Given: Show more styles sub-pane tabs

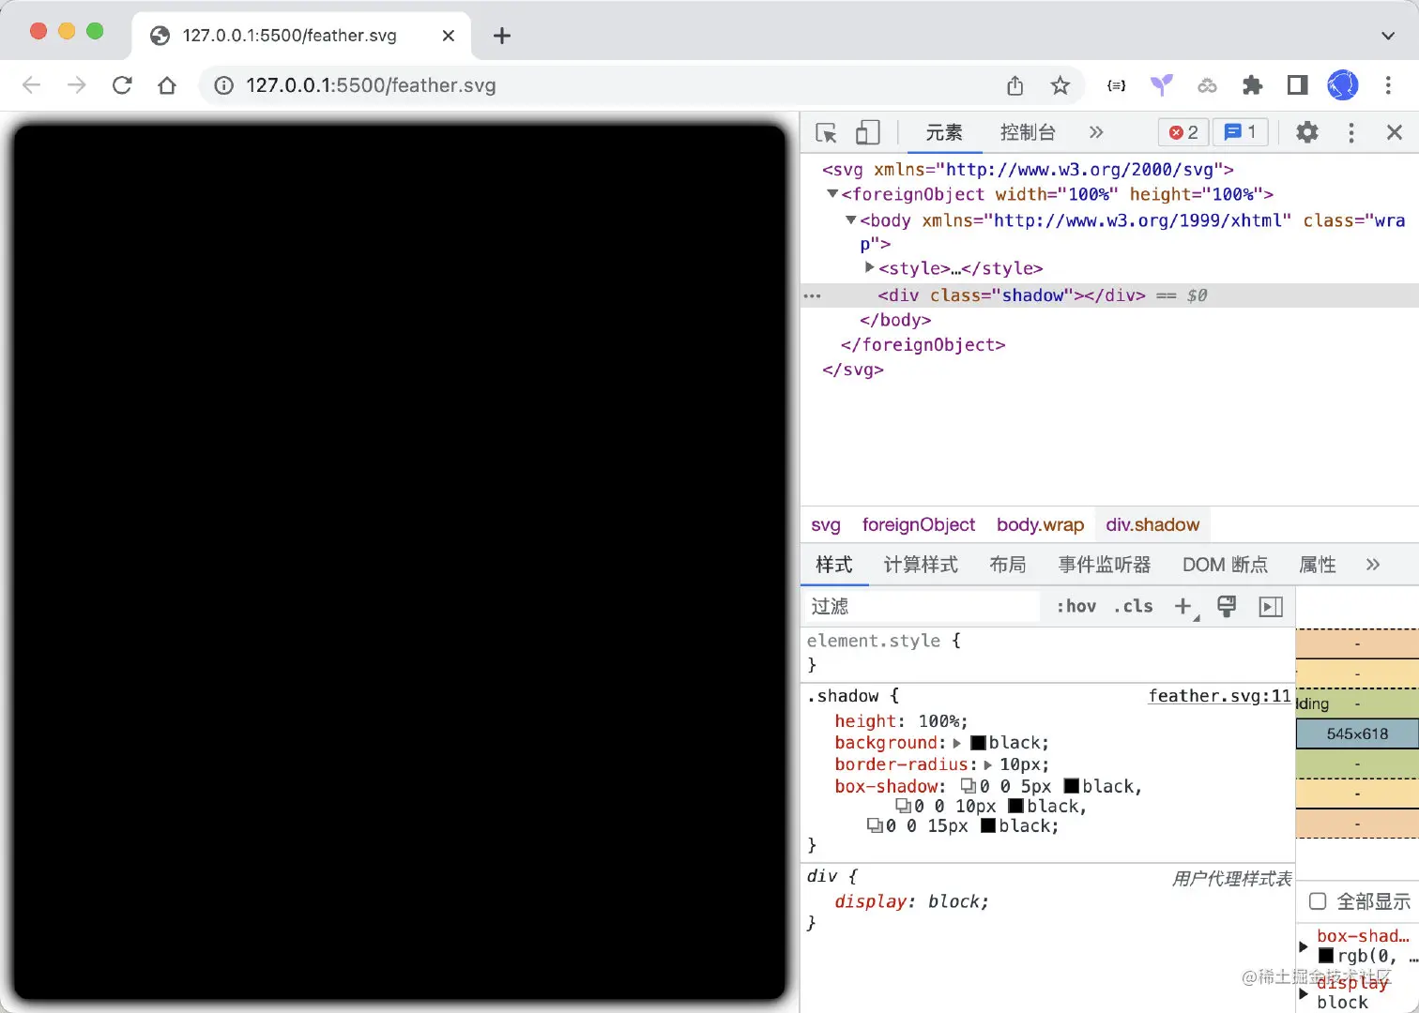Looking at the screenshot, I should (1373, 565).
